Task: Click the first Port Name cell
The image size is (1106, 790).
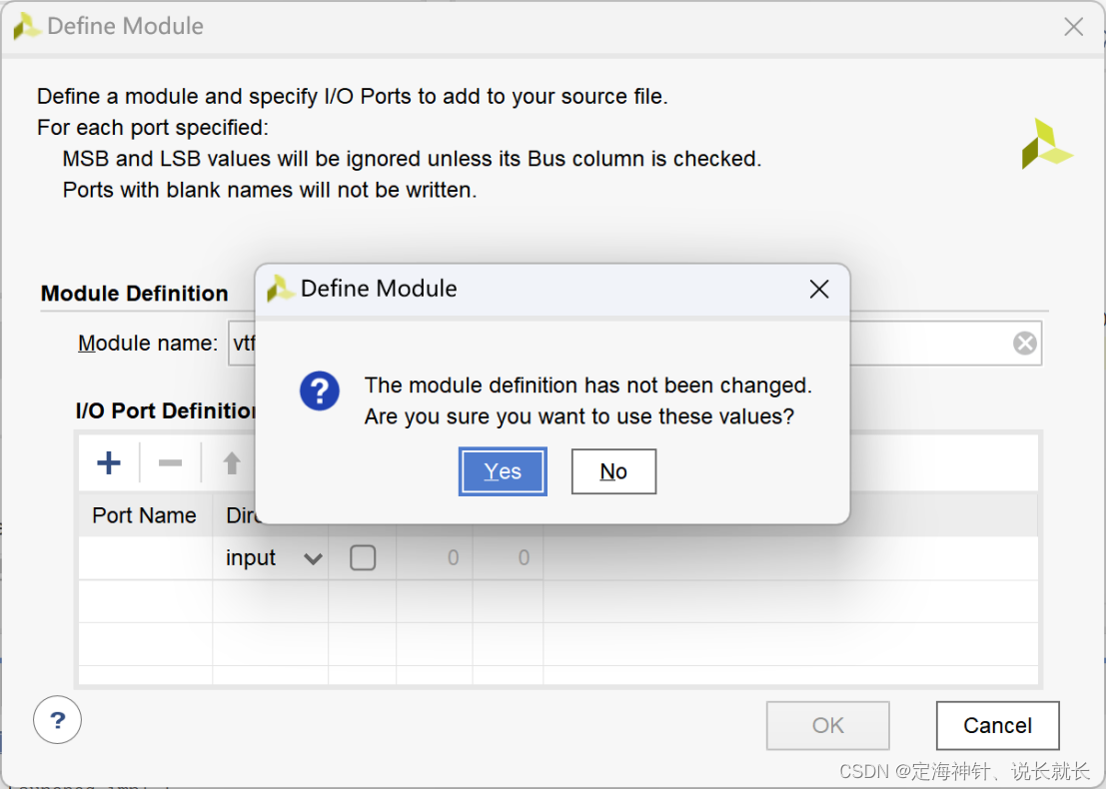Action: tap(145, 558)
